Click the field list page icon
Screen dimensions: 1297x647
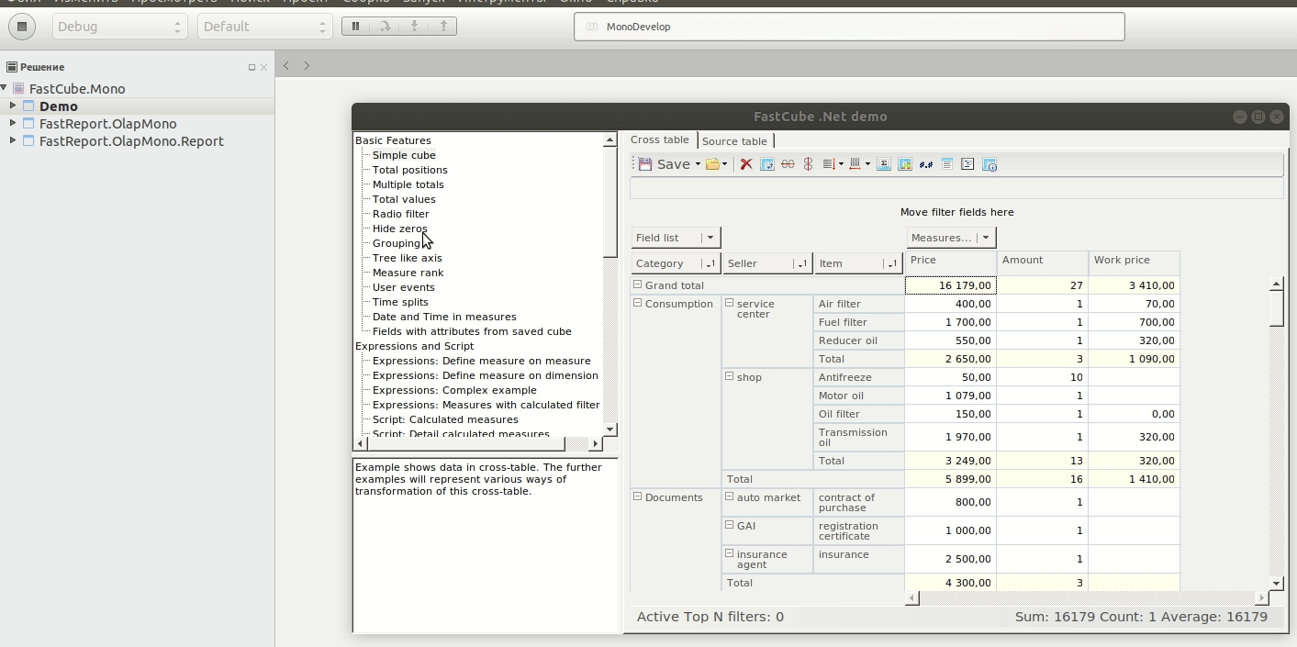[947, 164]
